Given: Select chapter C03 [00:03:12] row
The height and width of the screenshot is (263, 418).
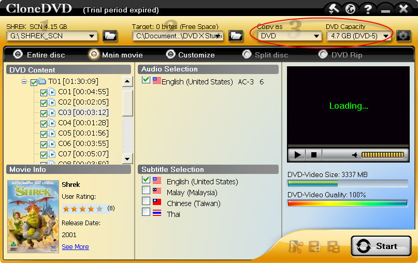Looking at the screenshot, I should coord(83,112).
